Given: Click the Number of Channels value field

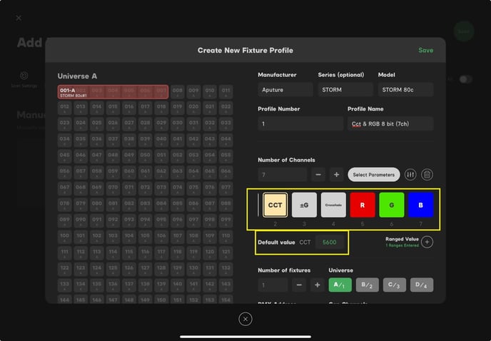Looking at the screenshot, I should point(283,175).
